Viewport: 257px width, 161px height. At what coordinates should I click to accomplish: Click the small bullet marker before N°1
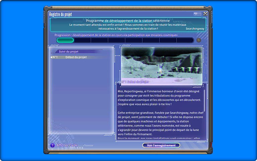(51, 57)
